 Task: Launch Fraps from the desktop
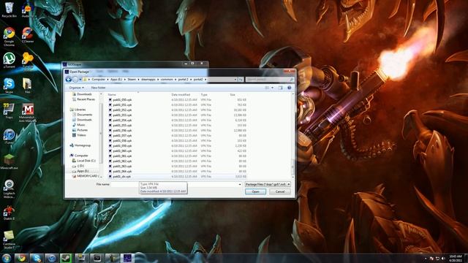click(x=9, y=111)
